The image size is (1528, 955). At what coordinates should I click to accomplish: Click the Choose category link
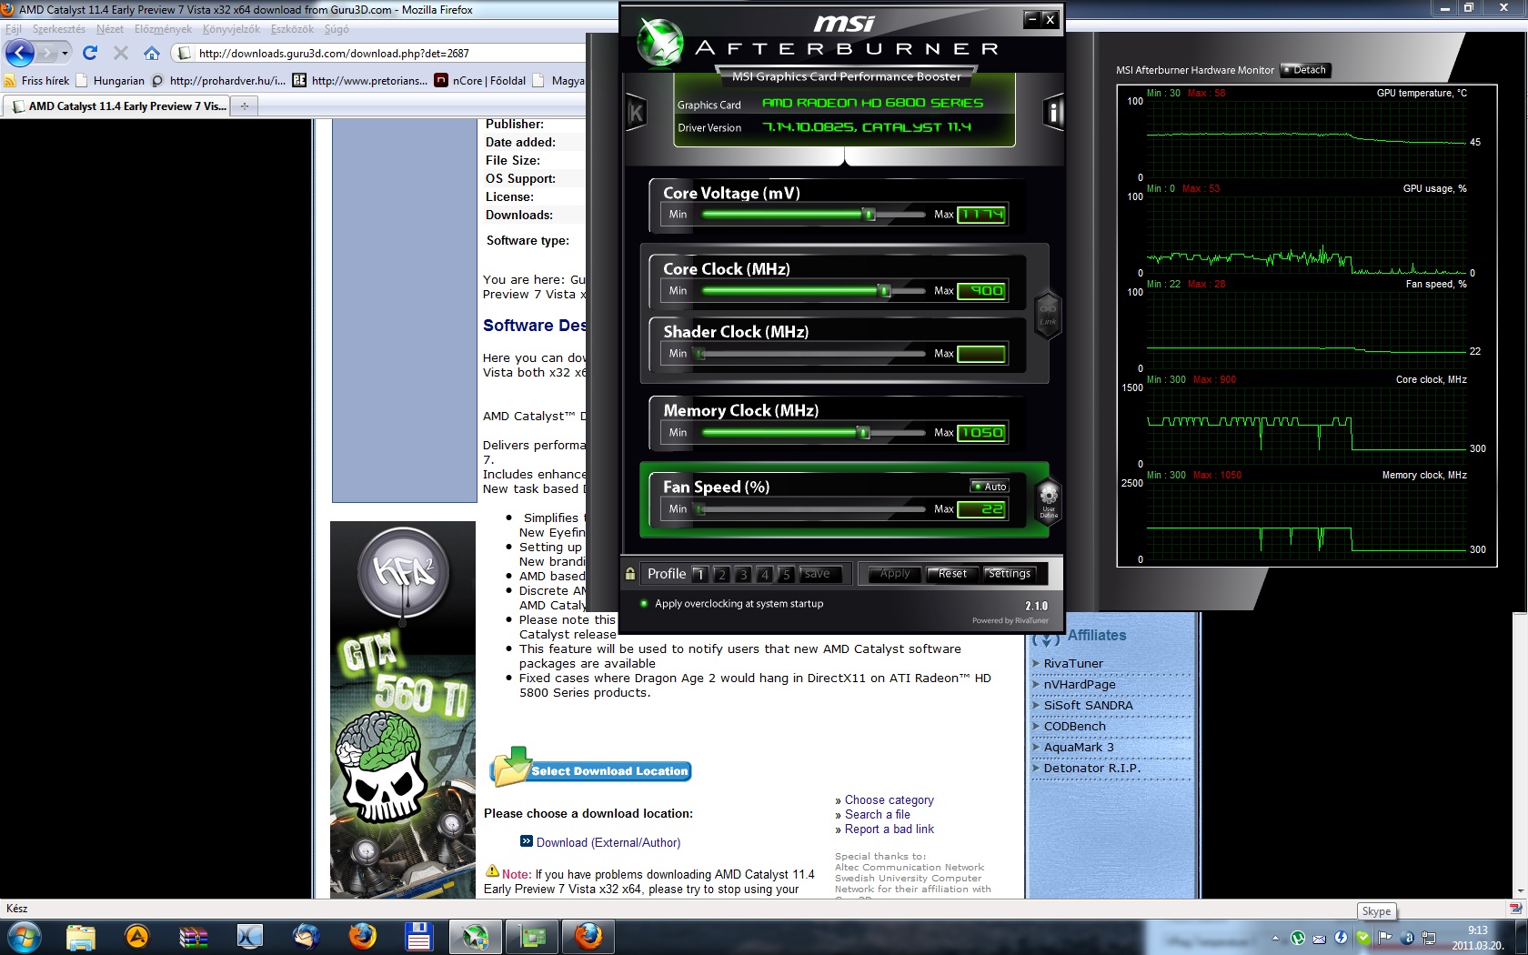click(889, 800)
